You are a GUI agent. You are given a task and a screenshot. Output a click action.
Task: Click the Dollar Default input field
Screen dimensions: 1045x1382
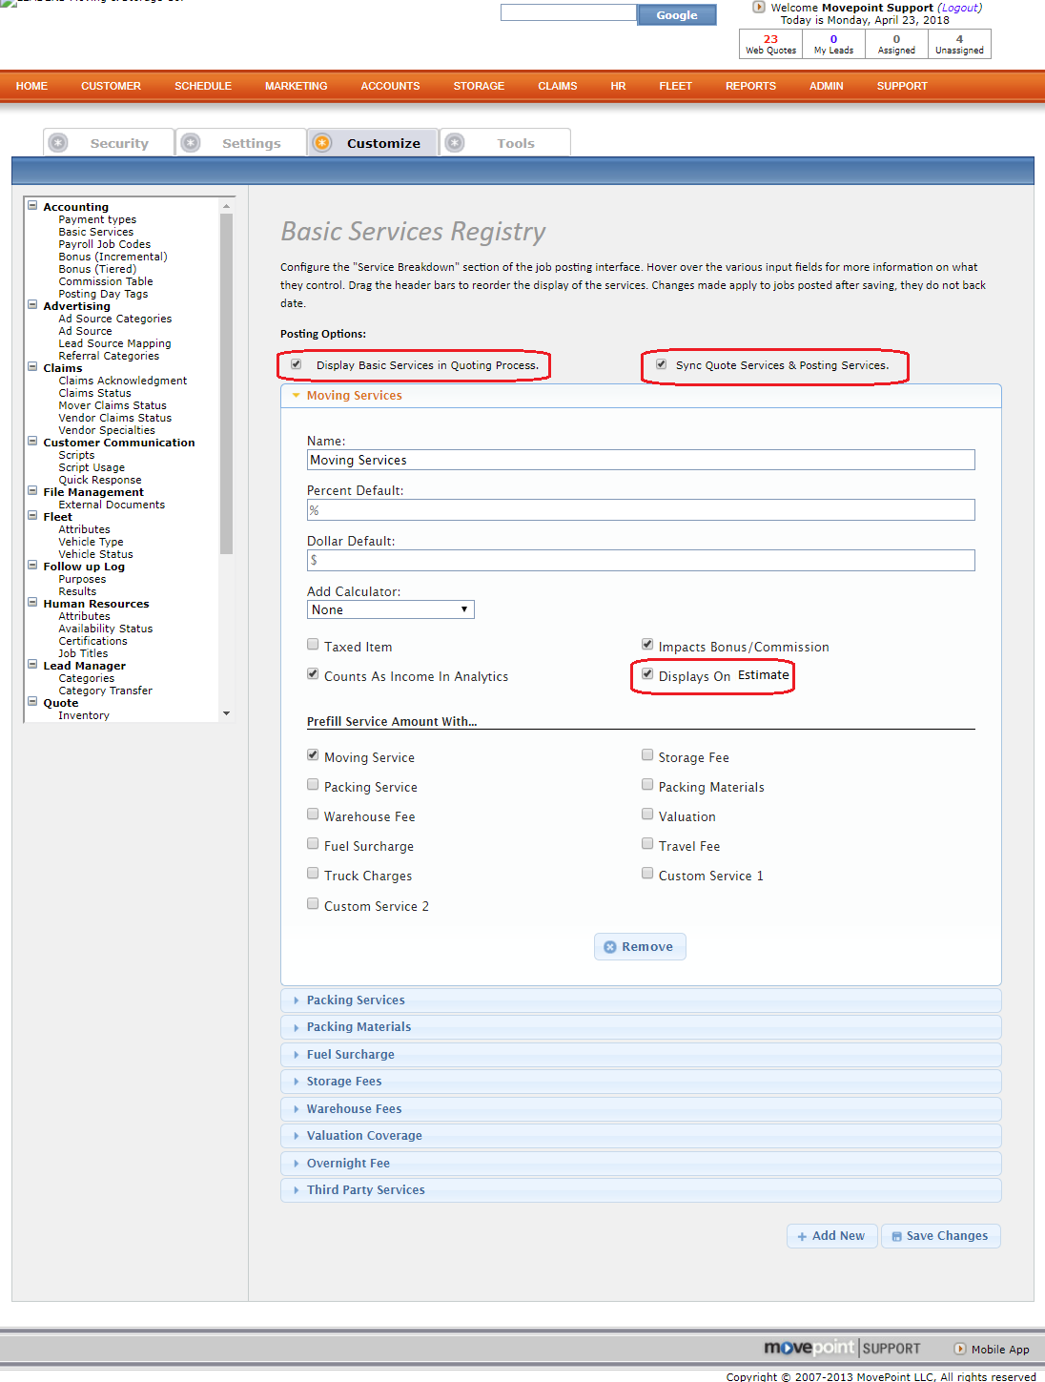641,561
